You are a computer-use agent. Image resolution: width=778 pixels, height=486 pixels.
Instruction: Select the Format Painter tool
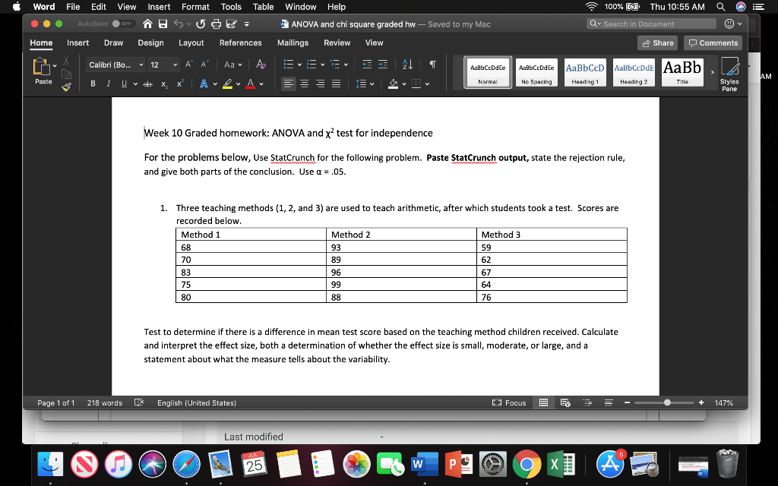pos(67,87)
